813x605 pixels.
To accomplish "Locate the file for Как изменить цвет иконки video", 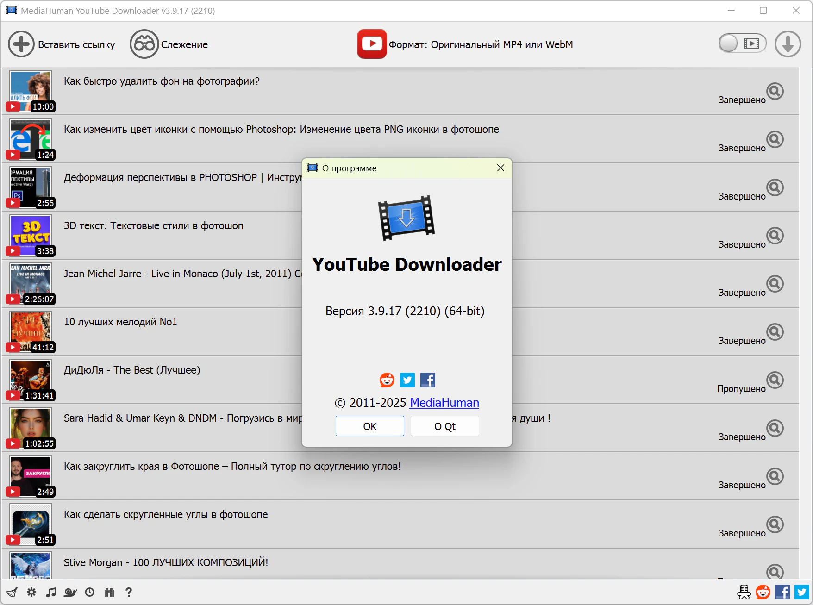I will pyautogui.click(x=775, y=139).
